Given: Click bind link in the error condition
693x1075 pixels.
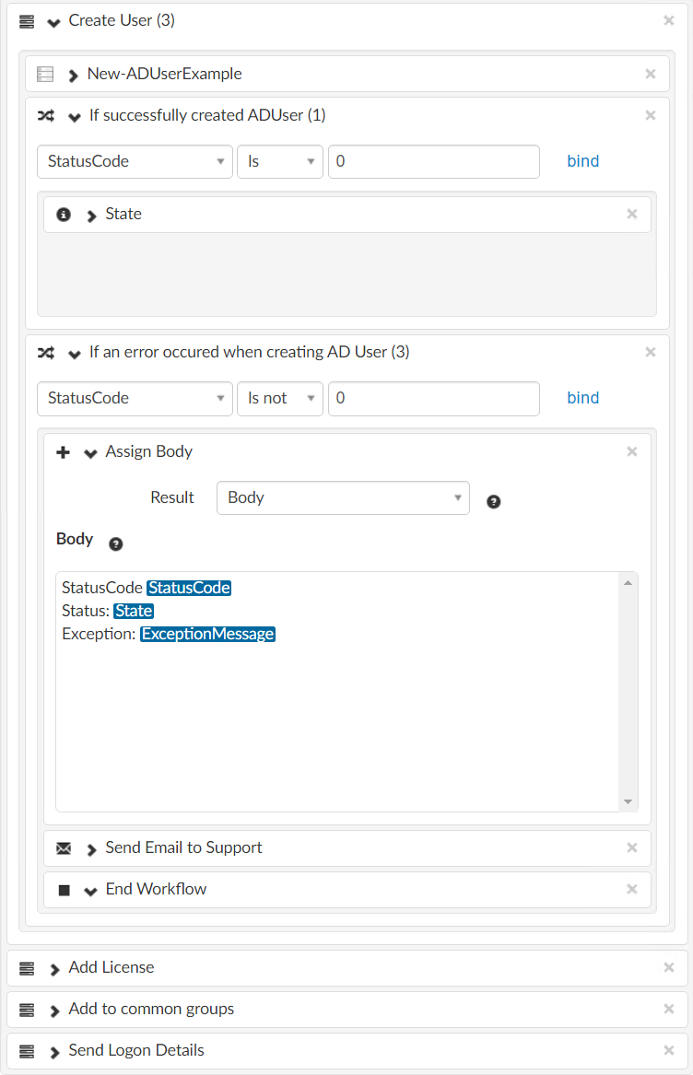Looking at the screenshot, I should (582, 398).
